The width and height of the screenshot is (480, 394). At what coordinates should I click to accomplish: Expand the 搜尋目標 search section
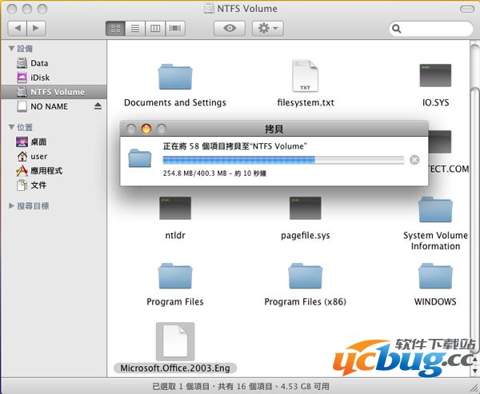tap(11, 205)
